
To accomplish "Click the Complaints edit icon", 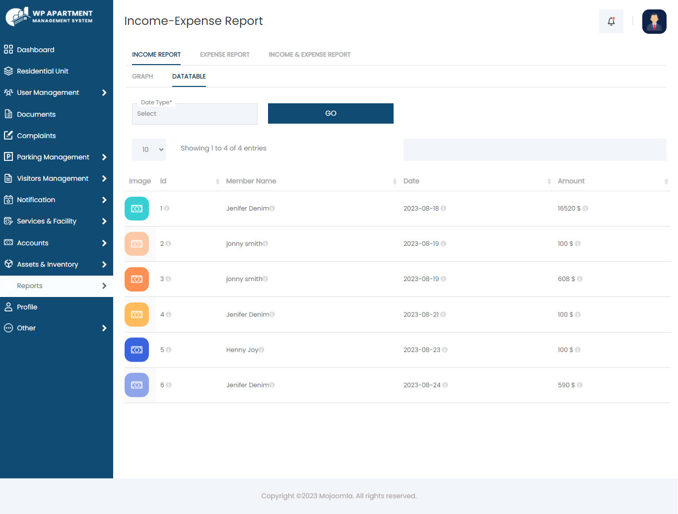I will tap(8, 135).
